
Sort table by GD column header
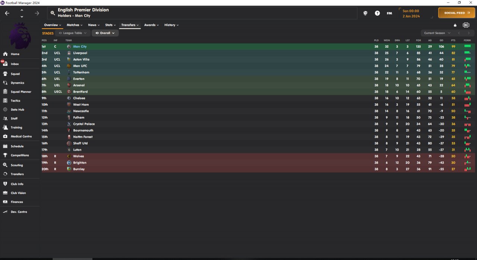pyautogui.click(x=441, y=40)
